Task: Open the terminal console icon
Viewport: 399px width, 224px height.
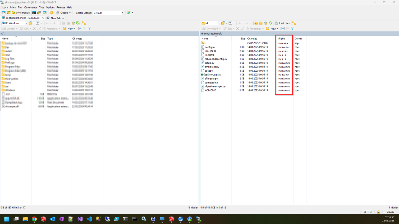Action: coord(34,13)
